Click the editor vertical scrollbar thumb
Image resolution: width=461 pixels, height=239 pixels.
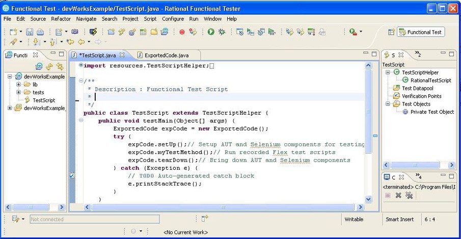tap(368, 111)
